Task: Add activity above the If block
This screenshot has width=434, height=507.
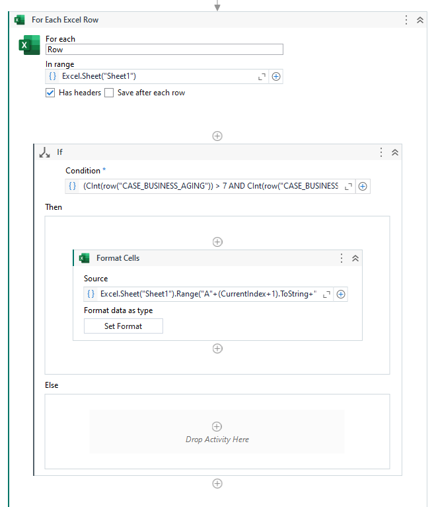Action: [217, 136]
